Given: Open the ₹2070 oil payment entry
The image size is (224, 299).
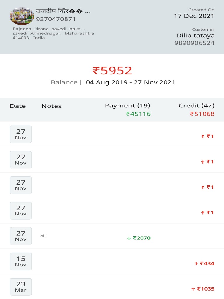Looking at the screenshot, I should point(112,236).
